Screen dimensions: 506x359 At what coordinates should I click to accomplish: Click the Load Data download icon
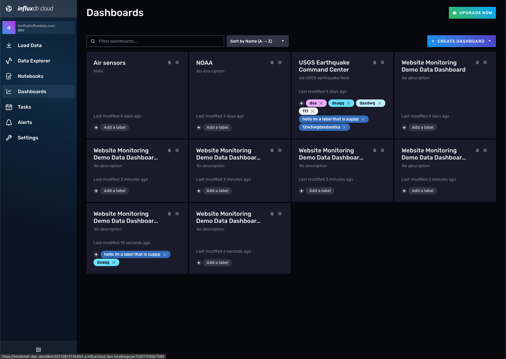click(x=9, y=45)
